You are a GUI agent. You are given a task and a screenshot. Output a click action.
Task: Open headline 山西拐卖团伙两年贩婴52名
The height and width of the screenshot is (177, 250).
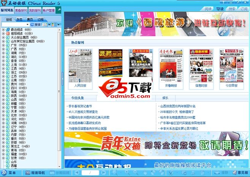[178, 106]
